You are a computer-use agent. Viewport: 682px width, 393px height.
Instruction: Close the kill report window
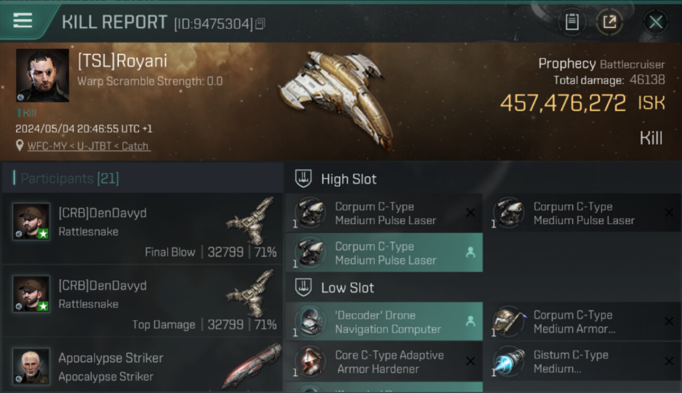coord(656,22)
